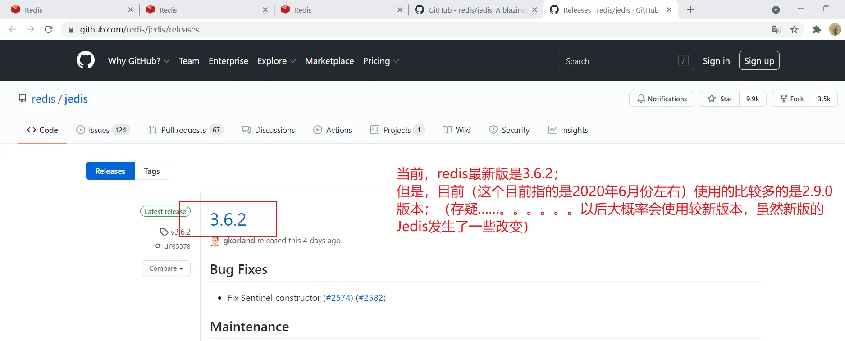
Task: Open the 9.9k stargazers count
Action: 753,99
